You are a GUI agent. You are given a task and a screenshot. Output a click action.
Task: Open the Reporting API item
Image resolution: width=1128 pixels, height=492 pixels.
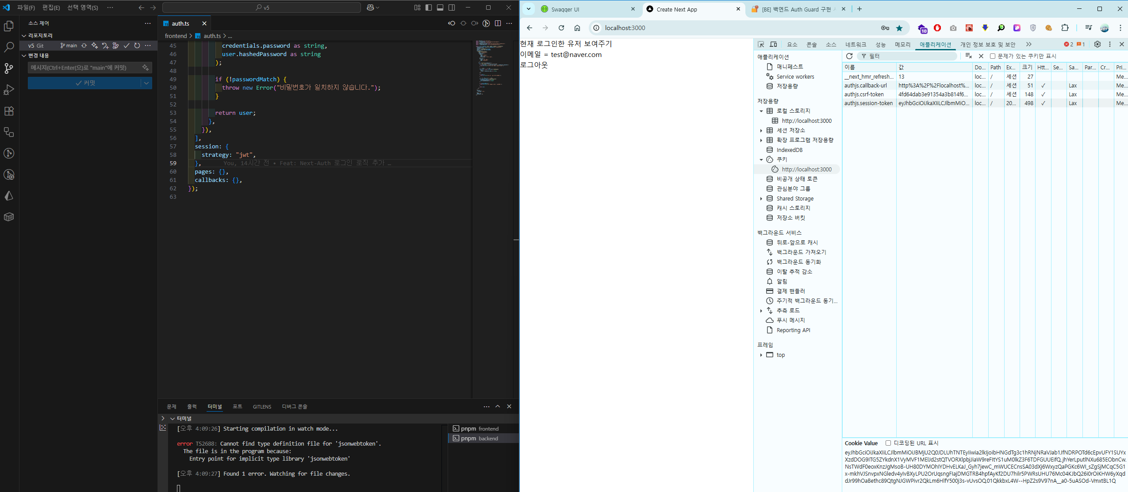pos(793,330)
